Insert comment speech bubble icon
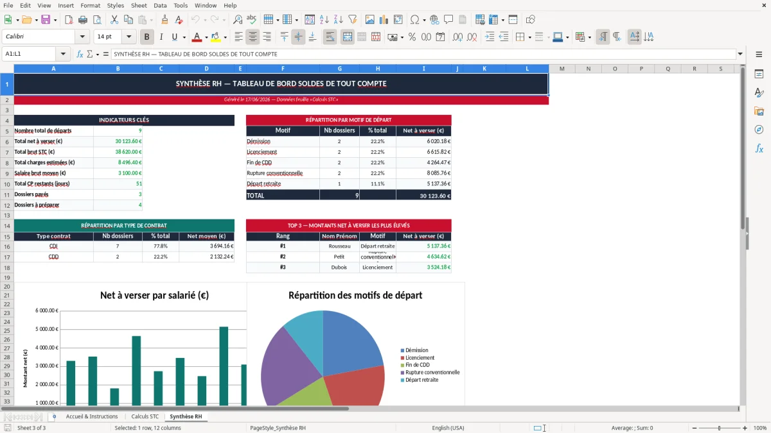The height and width of the screenshot is (433, 771). click(x=448, y=20)
